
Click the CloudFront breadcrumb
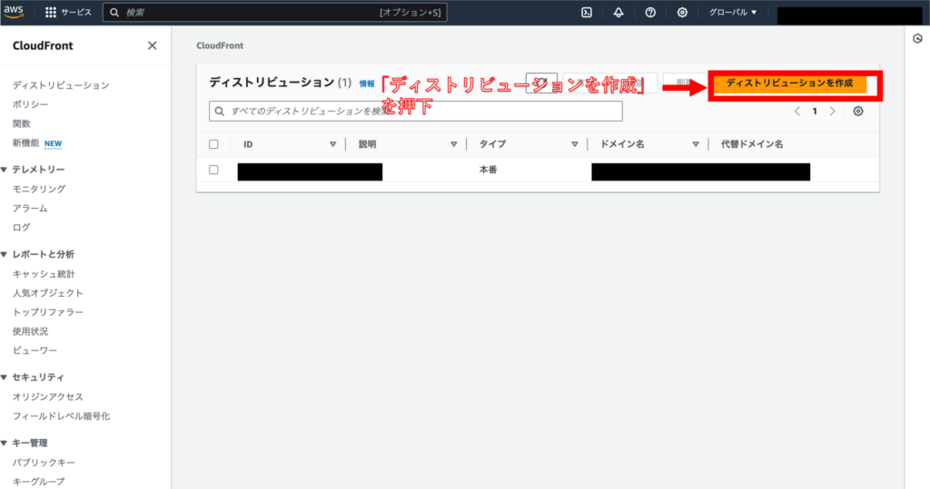point(220,45)
